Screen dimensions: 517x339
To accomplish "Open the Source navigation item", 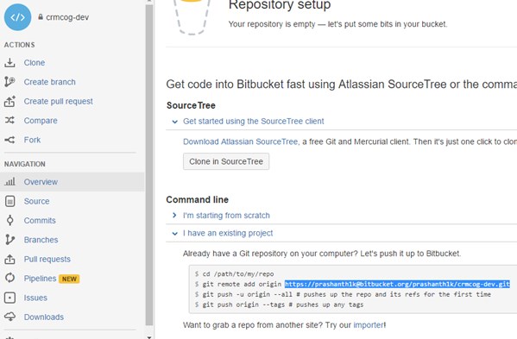I will click(36, 201).
